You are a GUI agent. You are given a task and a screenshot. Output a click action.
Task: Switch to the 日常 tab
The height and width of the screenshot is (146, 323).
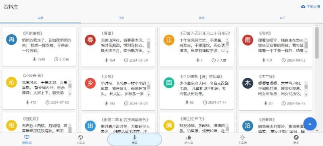121,18
